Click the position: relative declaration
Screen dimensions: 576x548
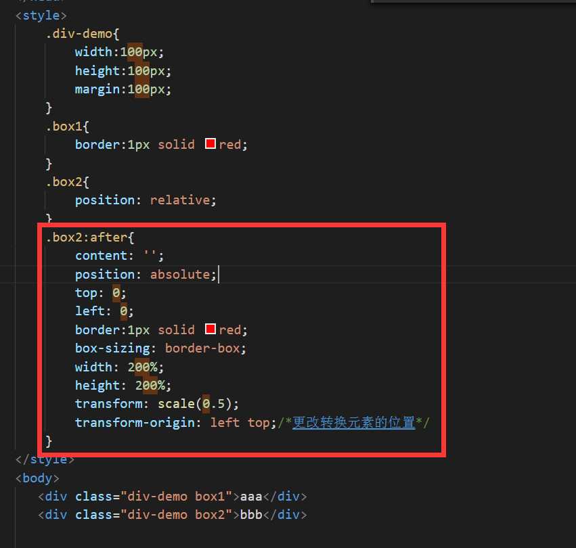click(x=146, y=200)
